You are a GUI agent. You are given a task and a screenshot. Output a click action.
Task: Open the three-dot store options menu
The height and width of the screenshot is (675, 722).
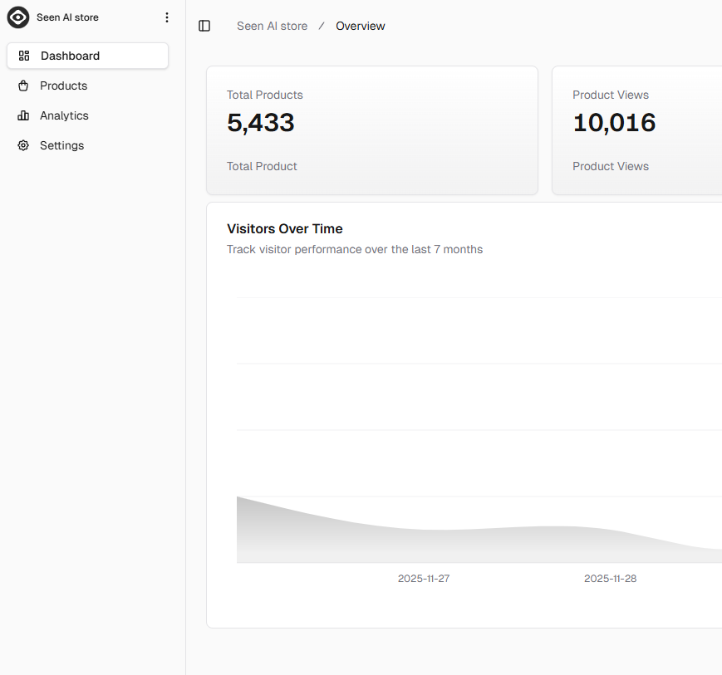[166, 17]
